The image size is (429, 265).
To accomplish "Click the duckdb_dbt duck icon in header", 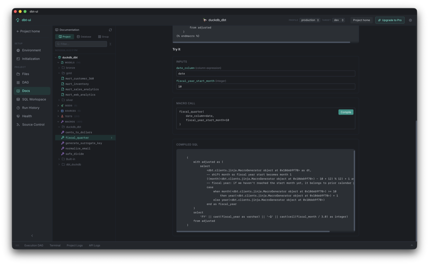I will [205, 20].
